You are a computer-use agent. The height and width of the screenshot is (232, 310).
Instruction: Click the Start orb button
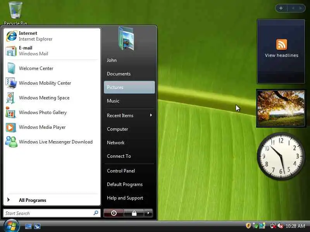point(11,226)
